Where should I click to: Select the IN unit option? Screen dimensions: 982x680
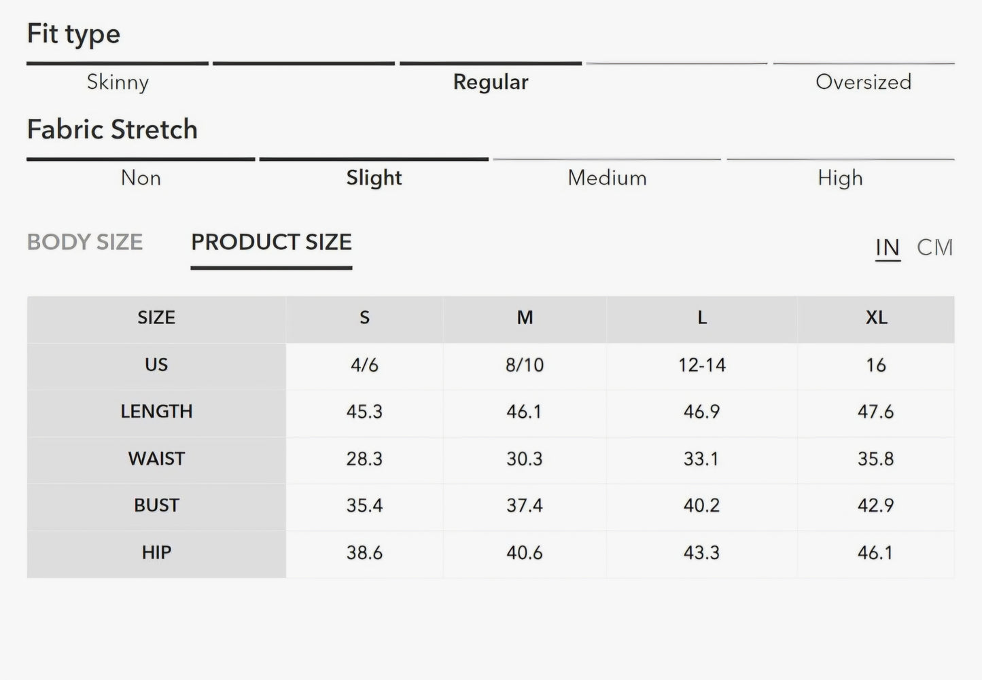(888, 247)
